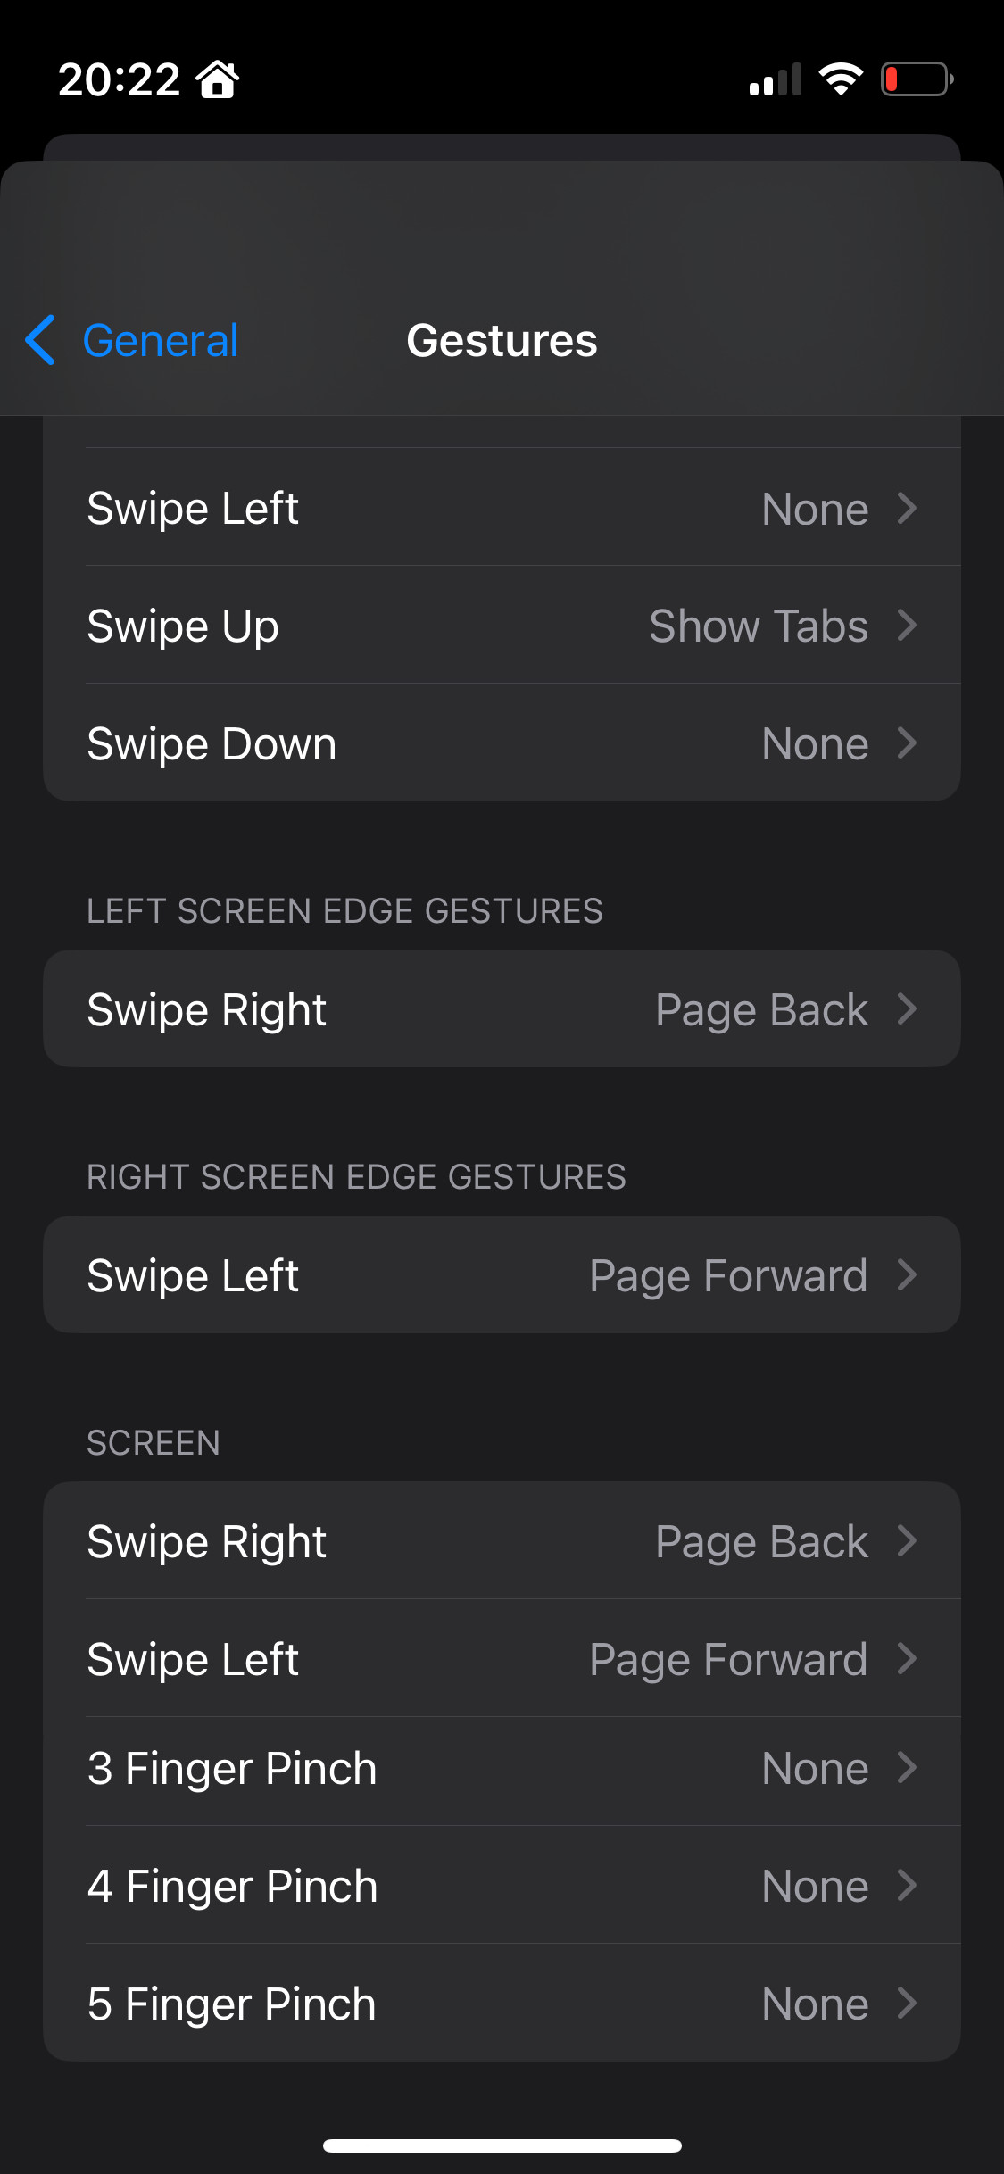This screenshot has height=2174, width=1004.
Task: Tap the low battery indicator icon
Action: (x=917, y=79)
